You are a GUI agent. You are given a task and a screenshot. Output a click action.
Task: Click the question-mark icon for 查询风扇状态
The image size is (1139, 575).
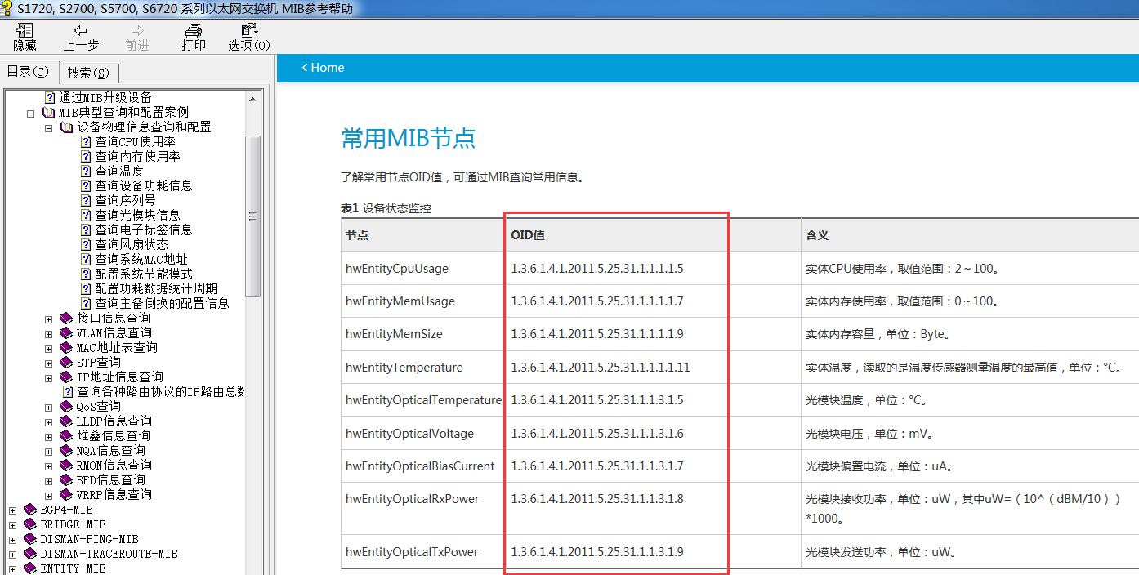coord(85,244)
